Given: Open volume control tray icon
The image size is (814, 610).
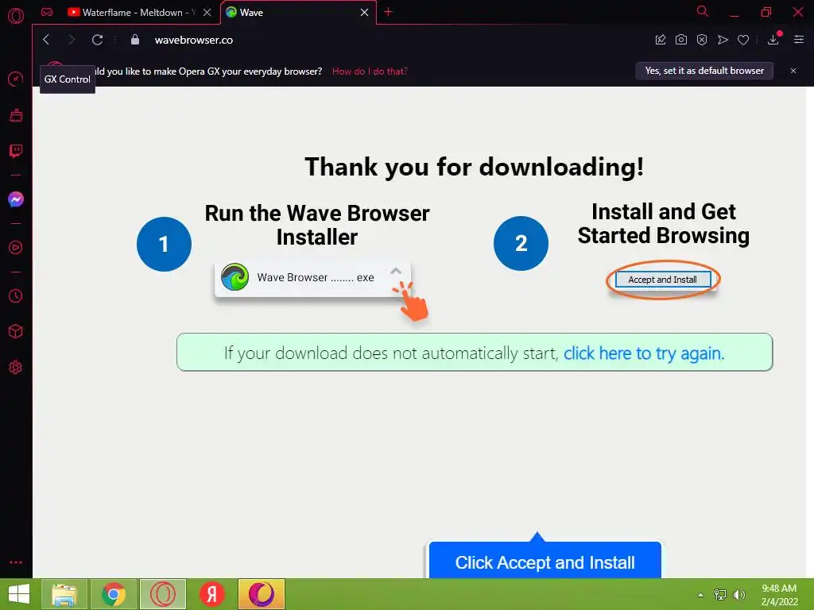Looking at the screenshot, I should 738,595.
